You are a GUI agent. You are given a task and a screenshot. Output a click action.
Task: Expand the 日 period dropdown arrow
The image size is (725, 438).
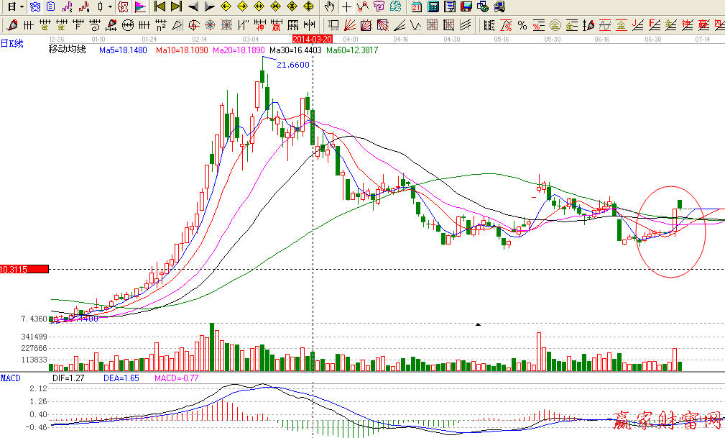(22, 7)
